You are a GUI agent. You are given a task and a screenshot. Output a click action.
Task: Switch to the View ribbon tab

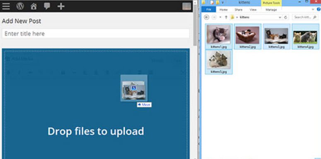click(253, 9)
